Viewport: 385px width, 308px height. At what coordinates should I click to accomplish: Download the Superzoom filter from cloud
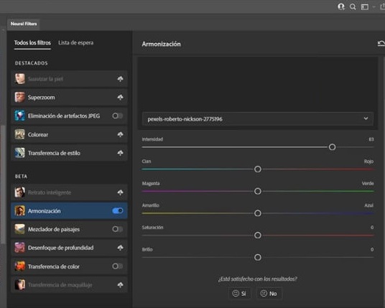[x=120, y=97]
